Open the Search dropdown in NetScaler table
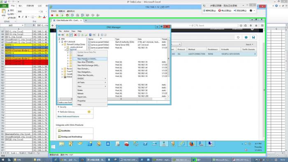Image resolution: width=288 pixels, height=162 pixels. tap(249, 44)
